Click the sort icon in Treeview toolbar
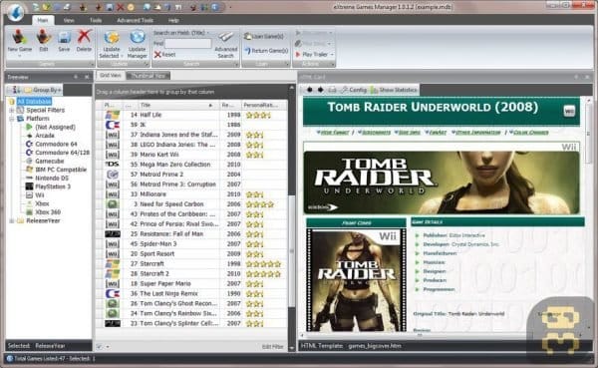This screenshot has height=368, width=598. point(16,90)
